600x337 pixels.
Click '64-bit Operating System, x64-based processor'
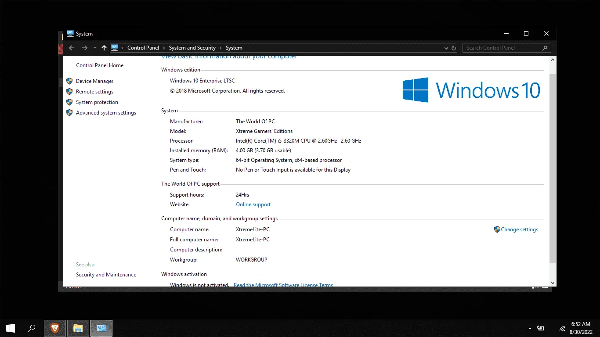click(x=289, y=160)
